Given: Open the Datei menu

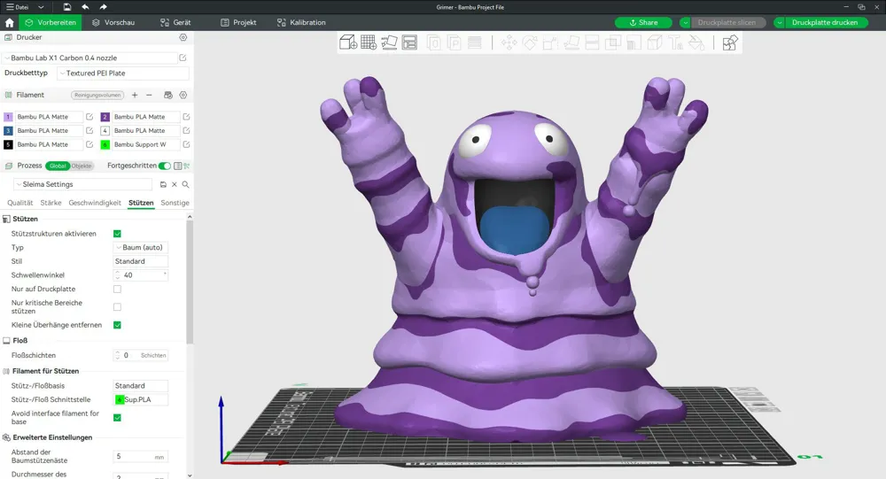Looking at the screenshot, I should pyautogui.click(x=18, y=7).
